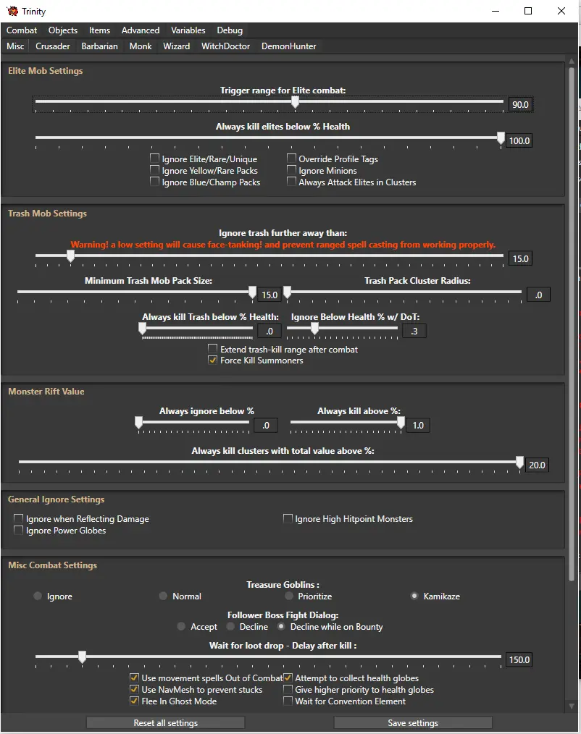Switch to the DemonHunter tab
Image resolution: width=581 pixels, height=734 pixels.
click(288, 46)
